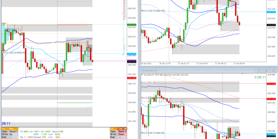This screenshot has height=139, width=278.
Task: Select the XAUUSD,H4 window title bar text
Action: coord(151,71)
